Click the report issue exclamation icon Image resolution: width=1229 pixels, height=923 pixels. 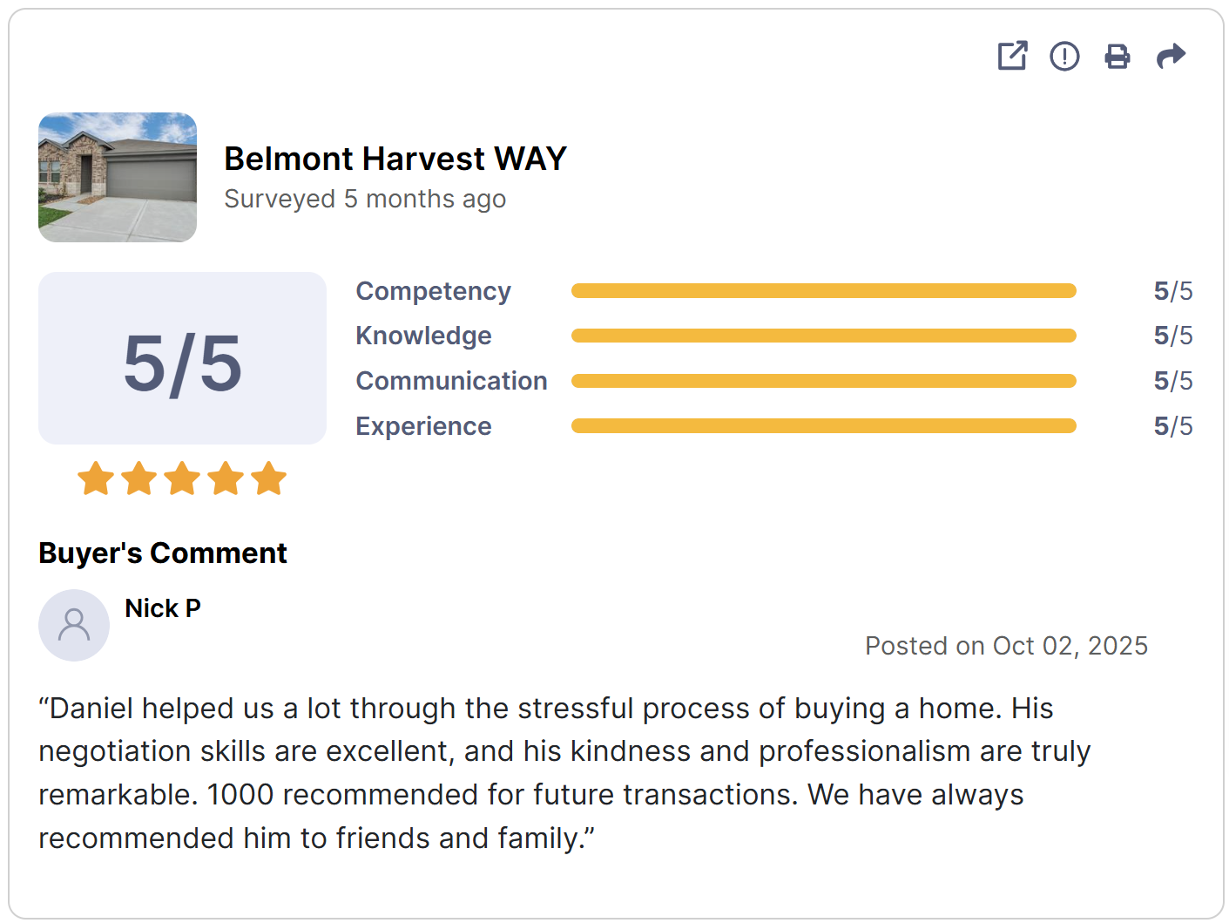coord(1064,56)
